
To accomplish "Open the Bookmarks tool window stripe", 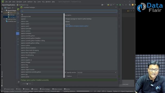I will click(x=2, y=83).
